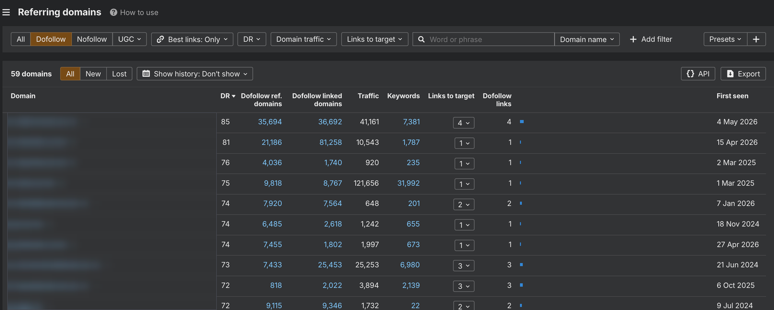Open 35,694 dofollow ref. domains link

270,122
